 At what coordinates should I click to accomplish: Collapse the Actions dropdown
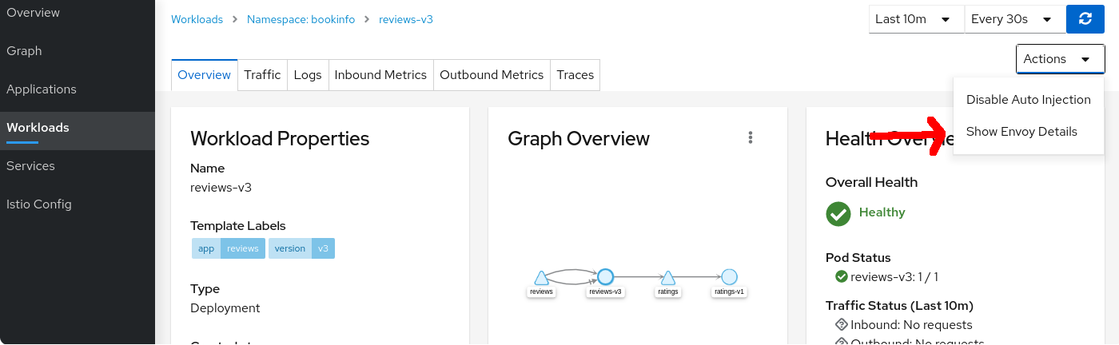(x=1059, y=59)
